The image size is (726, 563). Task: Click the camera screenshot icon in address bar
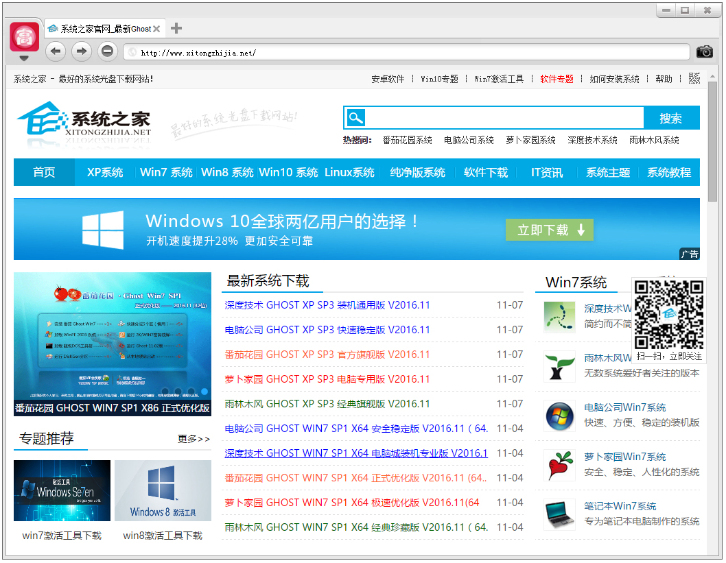[x=704, y=51]
